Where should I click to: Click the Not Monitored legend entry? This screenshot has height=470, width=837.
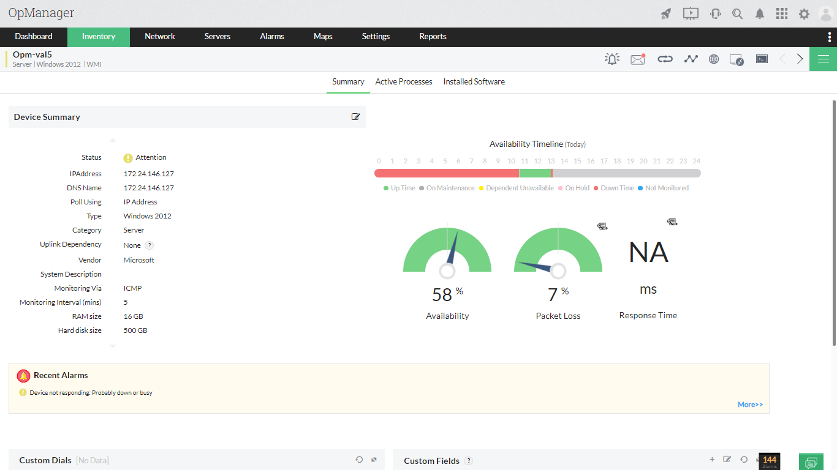[663, 188]
